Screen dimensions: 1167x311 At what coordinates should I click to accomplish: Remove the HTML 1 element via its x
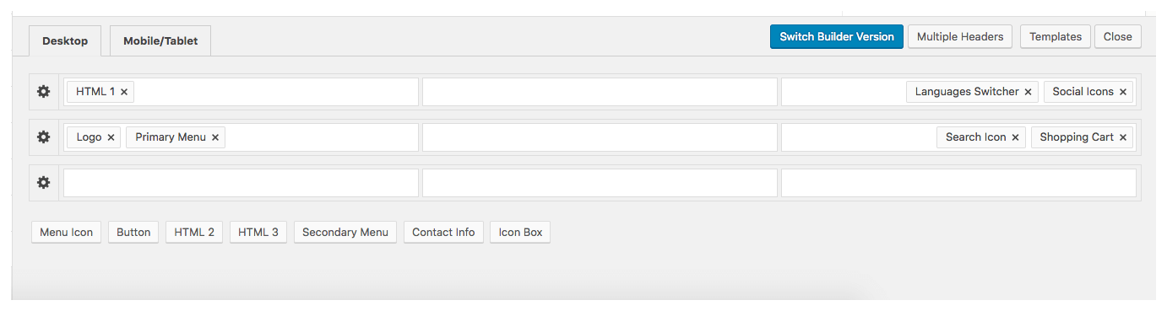[x=124, y=92]
